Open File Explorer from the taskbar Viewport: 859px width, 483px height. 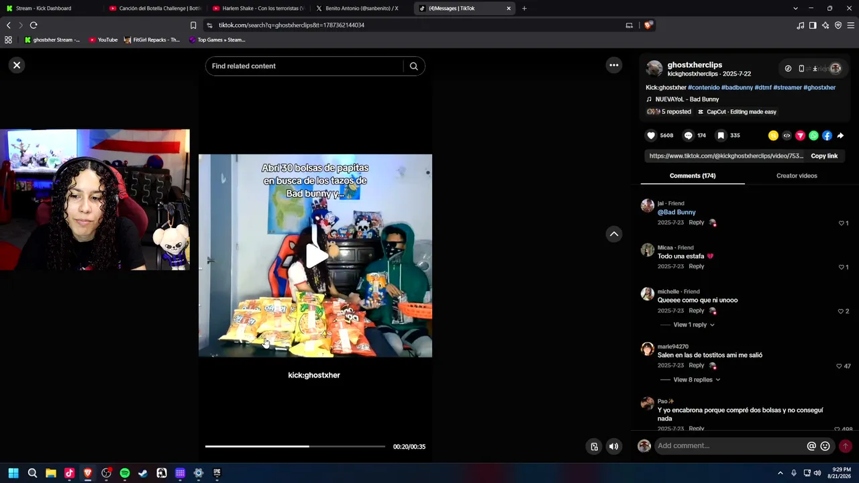coord(50,473)
